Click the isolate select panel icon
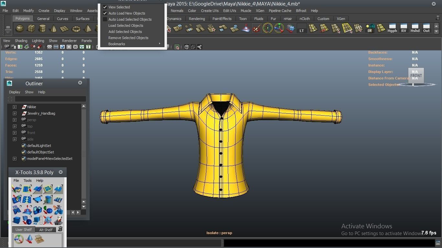 tap(177, 47)
